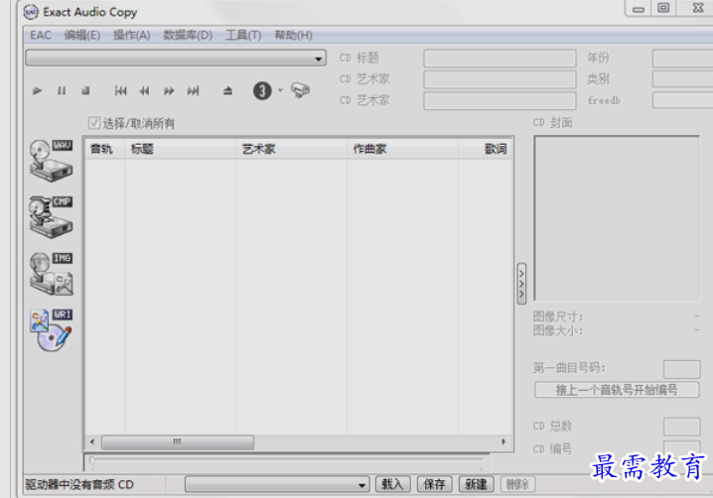
Task: Click the scrollbar's left arrow in the track list
Action: tap(92, 442)
